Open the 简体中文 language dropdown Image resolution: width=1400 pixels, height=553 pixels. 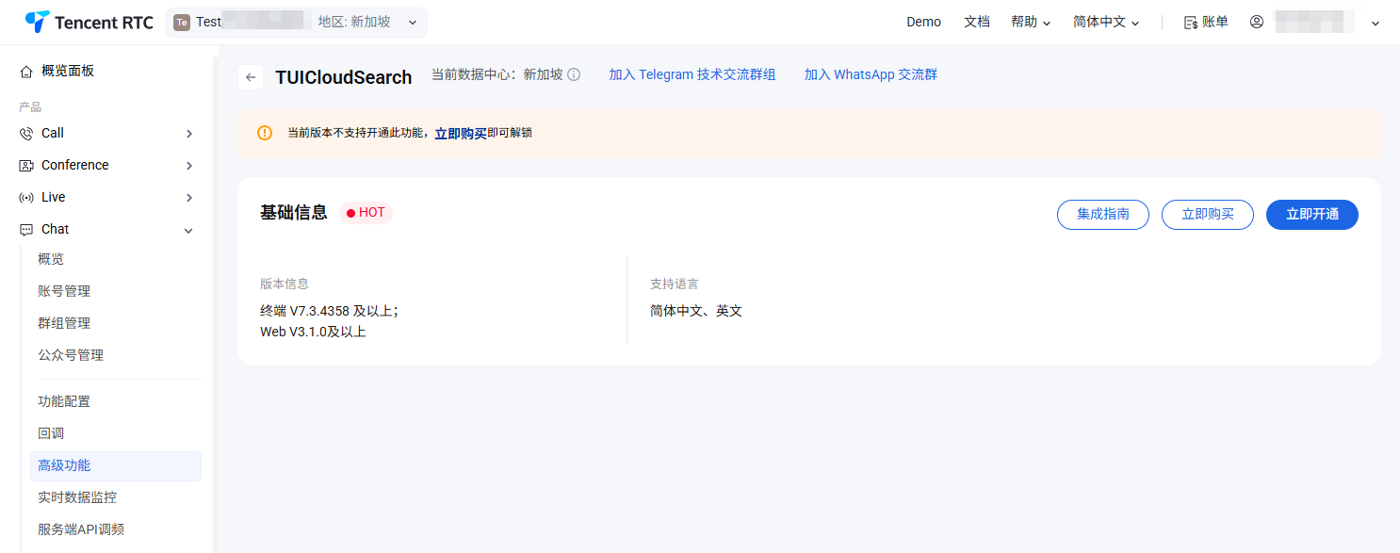[x=1106, y=22]
